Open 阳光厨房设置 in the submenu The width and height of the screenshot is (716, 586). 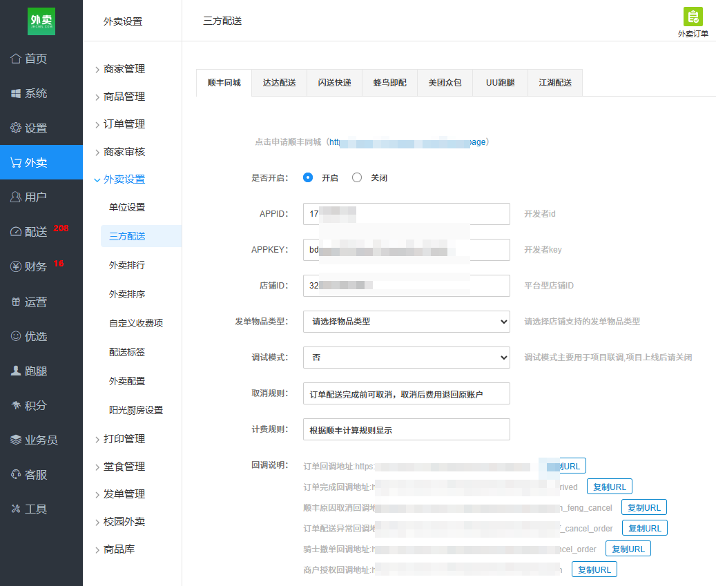pos(136,410)
